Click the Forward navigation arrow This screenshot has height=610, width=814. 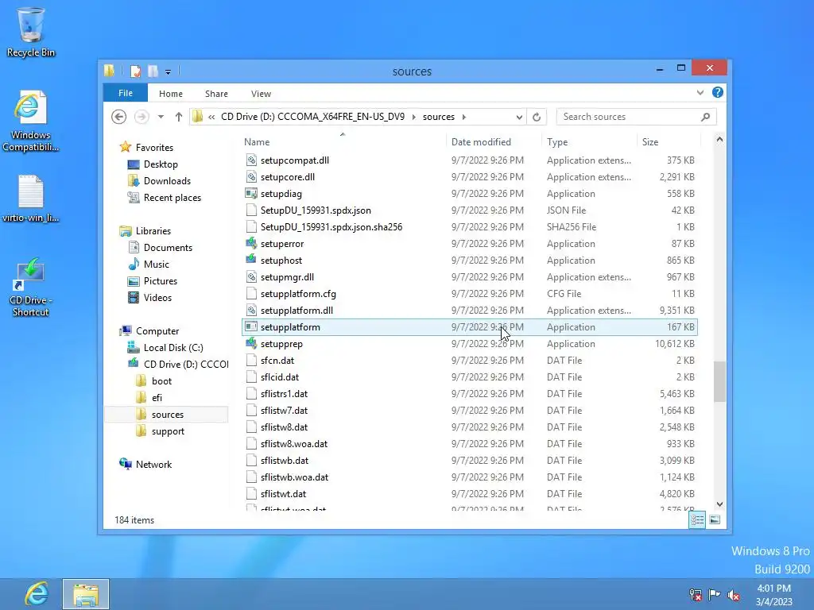click(141, 117)
